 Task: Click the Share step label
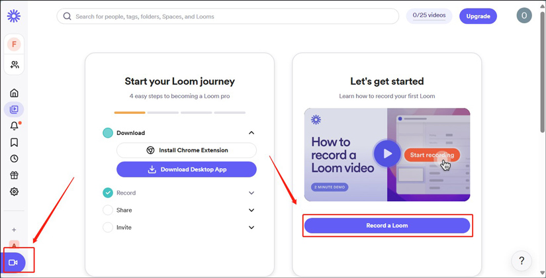(x=124, y=210)
